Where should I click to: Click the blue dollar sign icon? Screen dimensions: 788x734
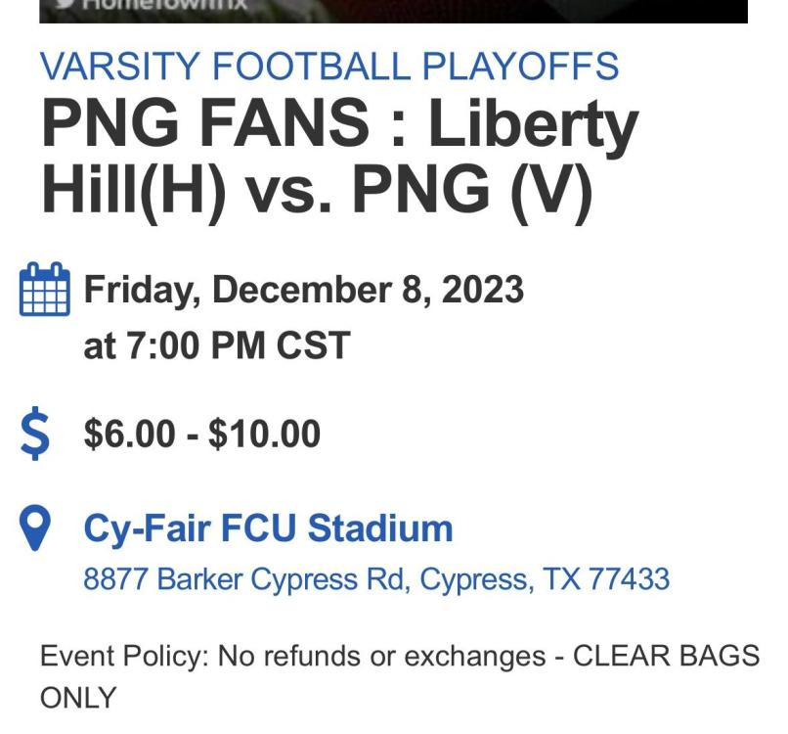click(35, 434)
